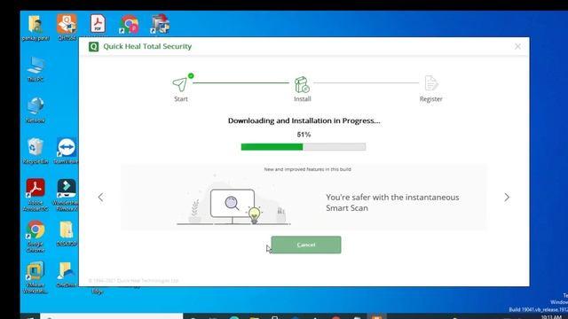Screen dimensions: 568x319
Task: Select the Network desktop icon
Action: pyautogui.click(x=35, y=110)
